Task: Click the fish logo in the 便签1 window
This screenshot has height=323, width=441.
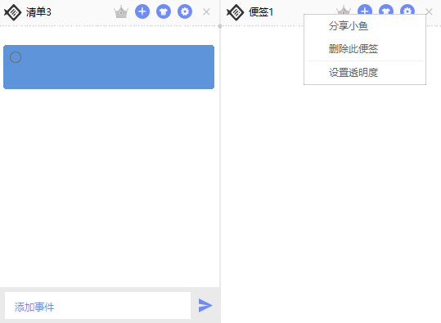Action: (235, 12)
